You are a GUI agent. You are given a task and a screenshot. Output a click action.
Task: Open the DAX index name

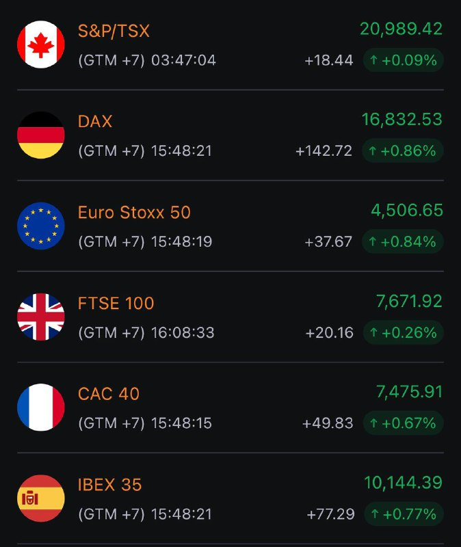(x=95, y=122)
